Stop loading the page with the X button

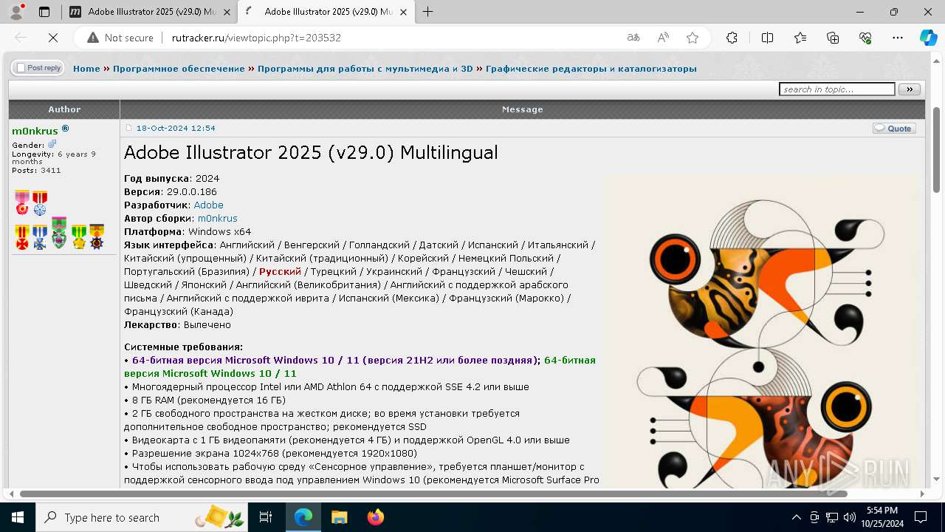(52, 38)
